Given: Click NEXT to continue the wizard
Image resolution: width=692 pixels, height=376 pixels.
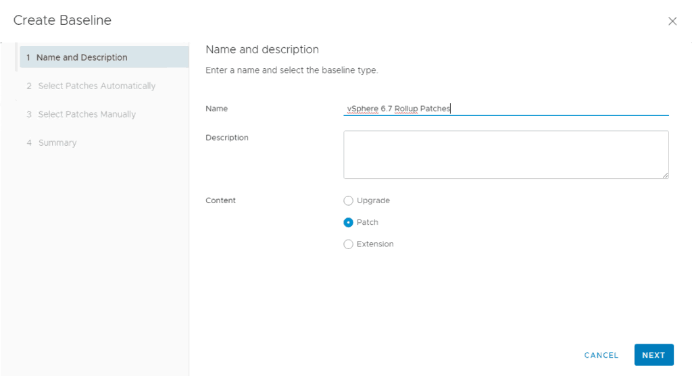Looking at the screenshot, I should 653,355.
